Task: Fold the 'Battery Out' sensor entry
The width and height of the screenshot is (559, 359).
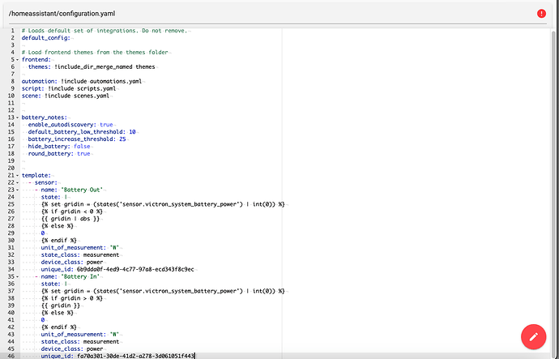Action: coord(16,190)
